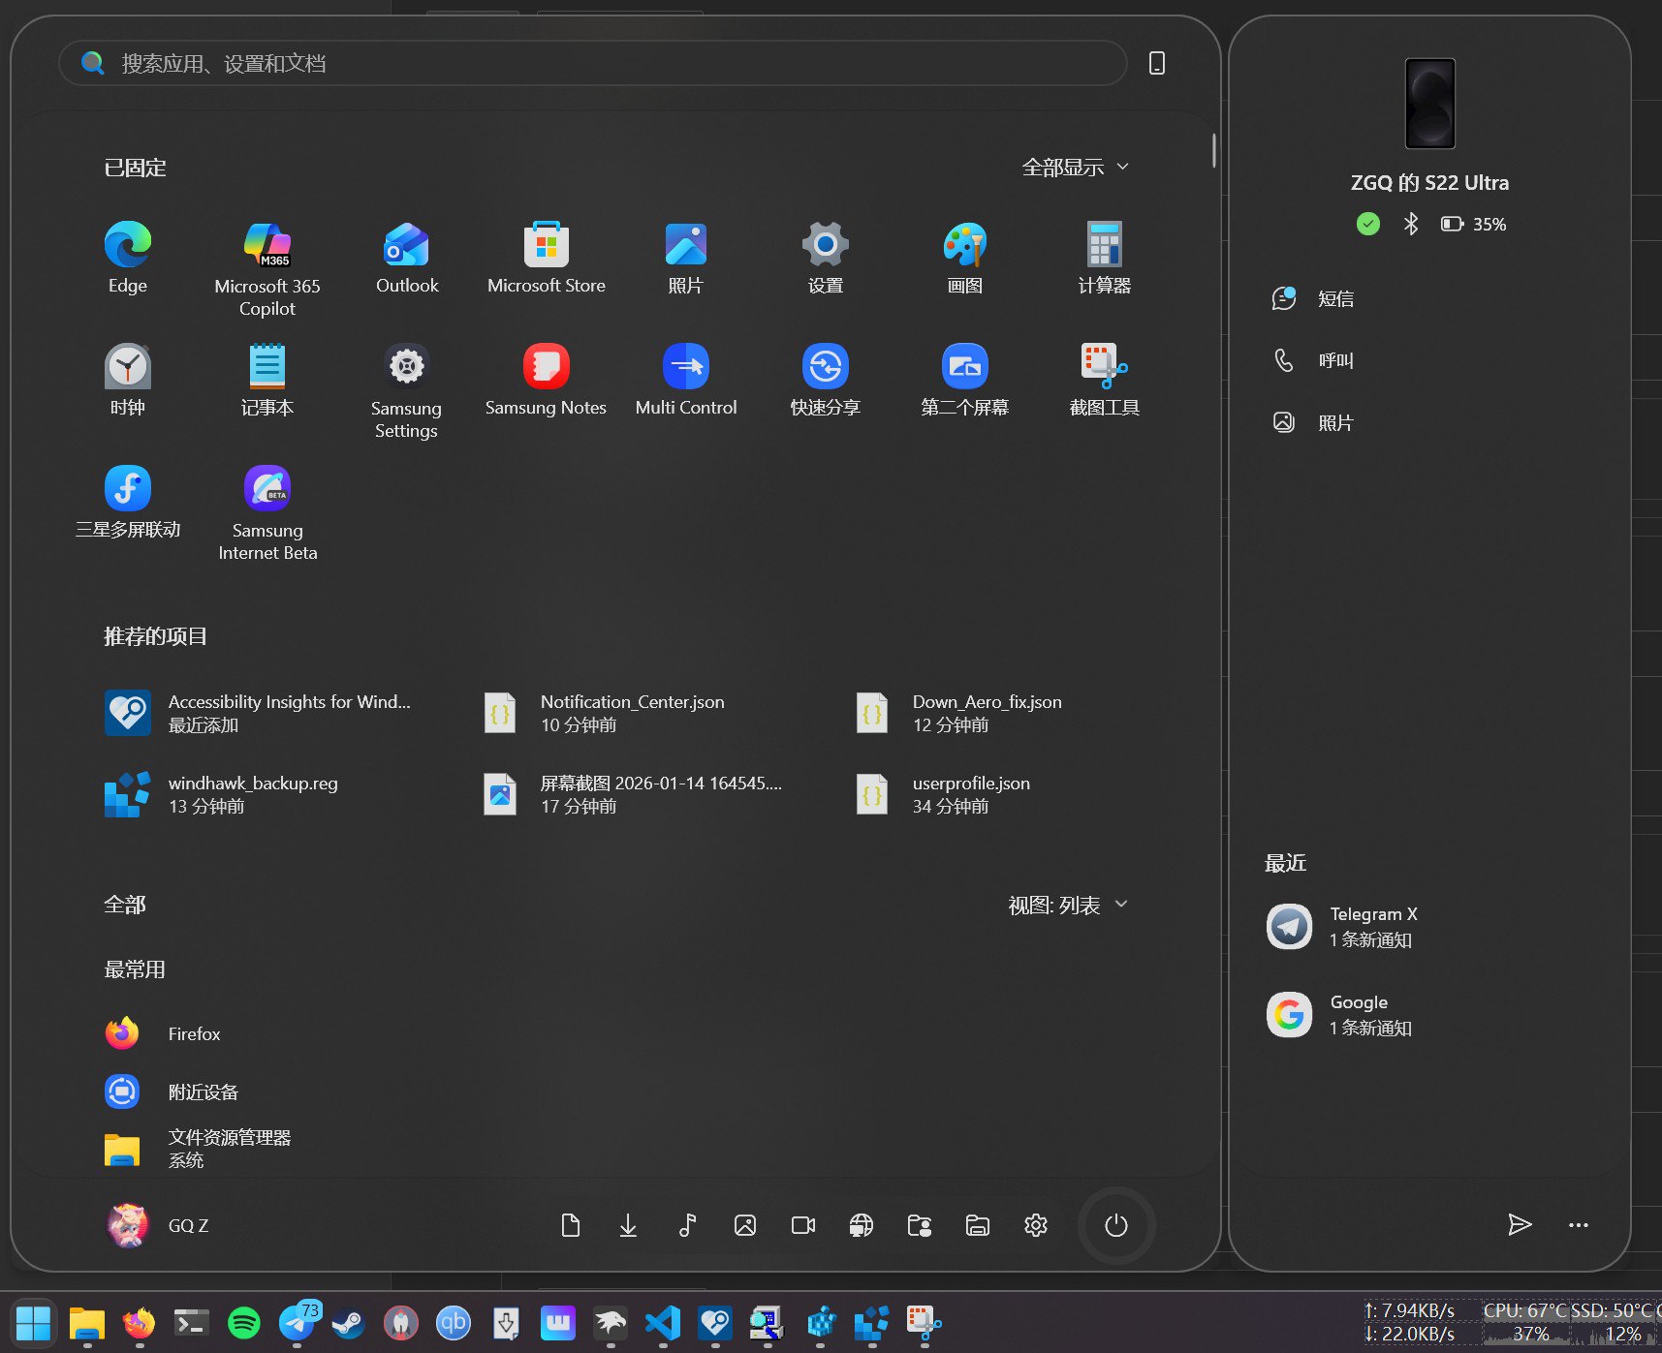This screenshot has width=1662, height=1353.
Task: Open 截图工具 Snipping Tool tile
Action: 1104,380
